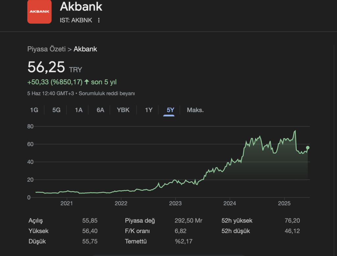Select the 1G time range tab
This screenshot has width=337, height=256.
pyautogui.click(x=34, y=110)
